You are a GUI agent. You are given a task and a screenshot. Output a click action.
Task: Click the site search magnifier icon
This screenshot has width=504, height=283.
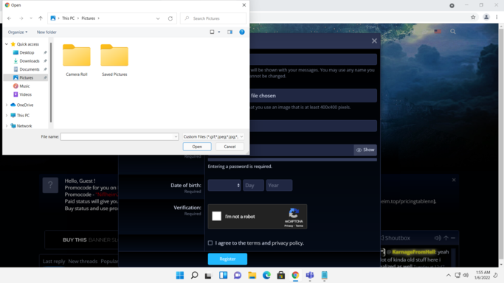click(453, 32)
